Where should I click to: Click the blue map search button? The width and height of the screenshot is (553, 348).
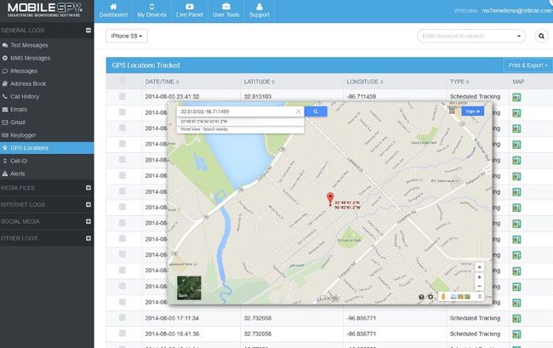(316, 111)
